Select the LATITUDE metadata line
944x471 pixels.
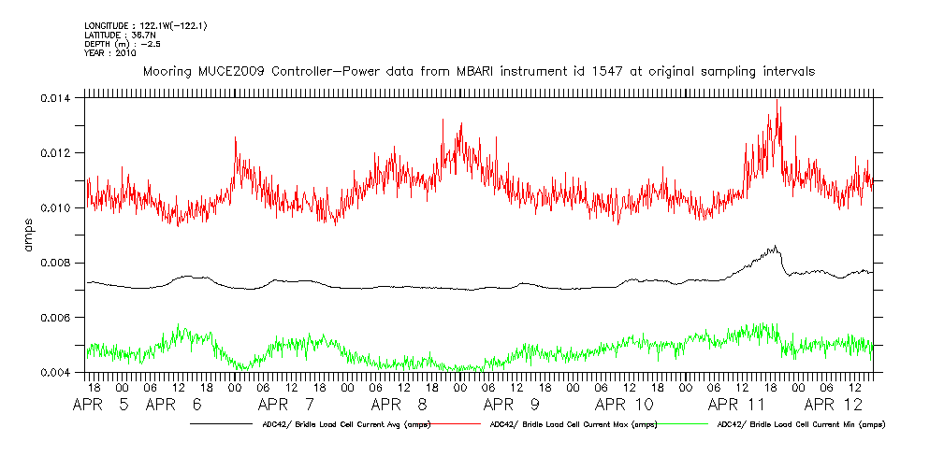point(119,35)
